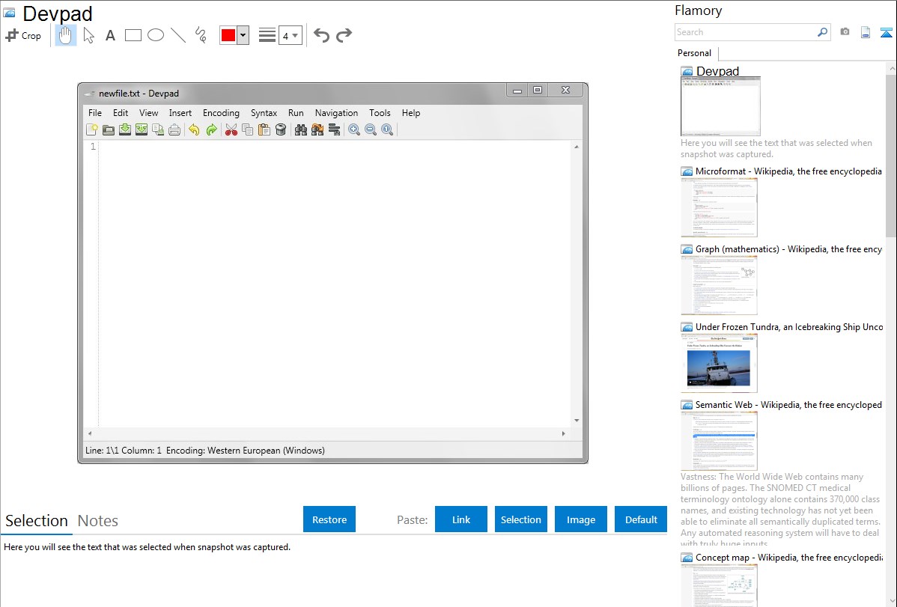Select the ellipse shape tool

coord(156,35)
